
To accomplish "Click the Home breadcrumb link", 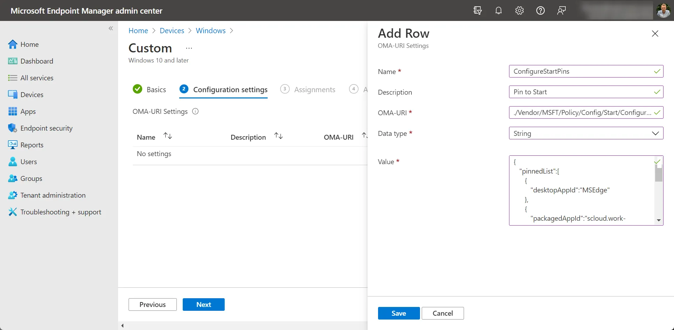I will (138, 31).
